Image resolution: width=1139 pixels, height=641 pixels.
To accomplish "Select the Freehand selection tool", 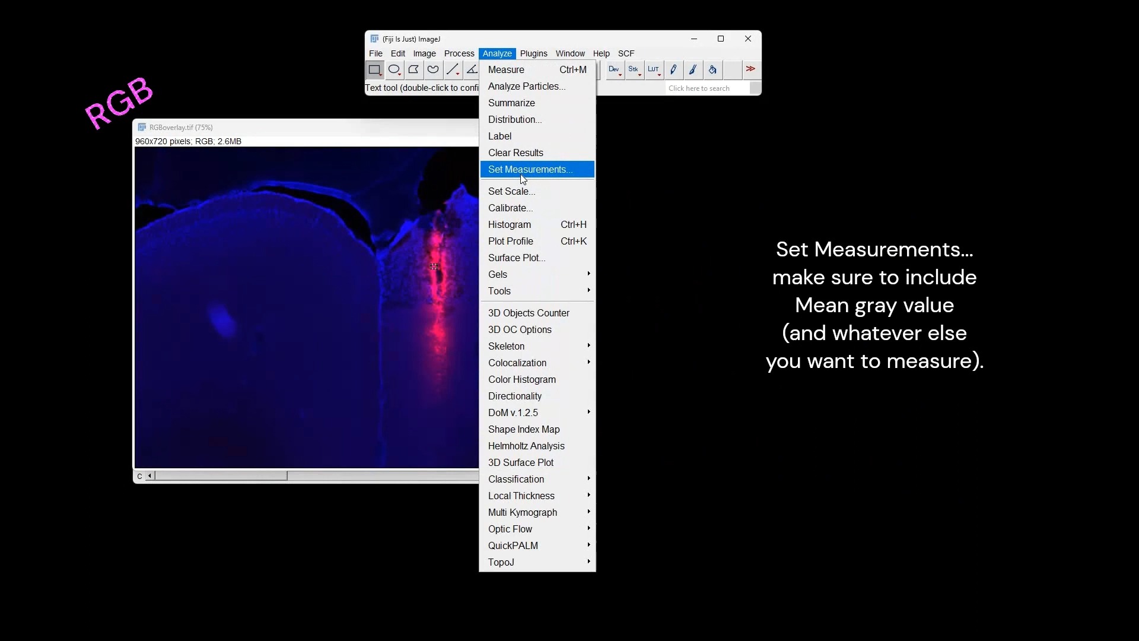I will pyautogui.click(x=433, y=70).
